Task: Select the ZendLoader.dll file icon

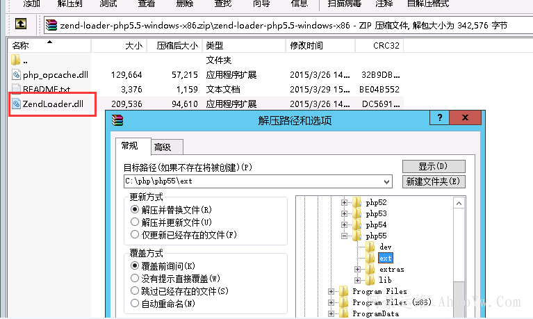Action: click(17, 104)
